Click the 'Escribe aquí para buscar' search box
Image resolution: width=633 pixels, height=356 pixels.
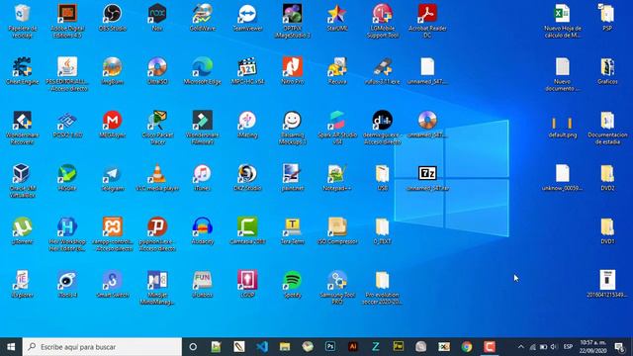click(102, 347)
